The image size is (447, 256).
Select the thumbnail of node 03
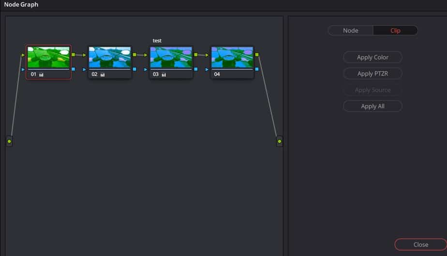coord(171,57)
